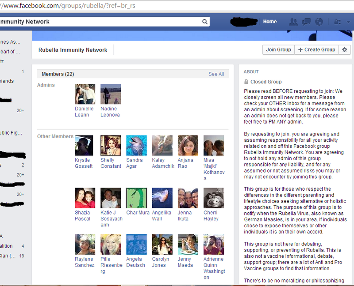354x286 pixels.
Task: Open Cherri Hayley's black-and-white profile picture
Action: 214,198
